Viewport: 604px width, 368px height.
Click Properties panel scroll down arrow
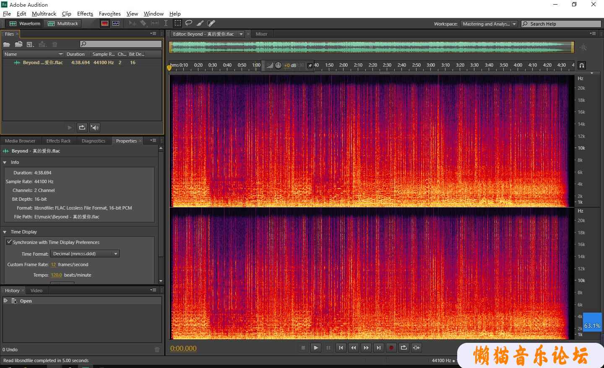coord(161,281)
